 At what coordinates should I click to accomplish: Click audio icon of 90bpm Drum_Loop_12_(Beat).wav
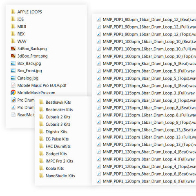[98, 20]
